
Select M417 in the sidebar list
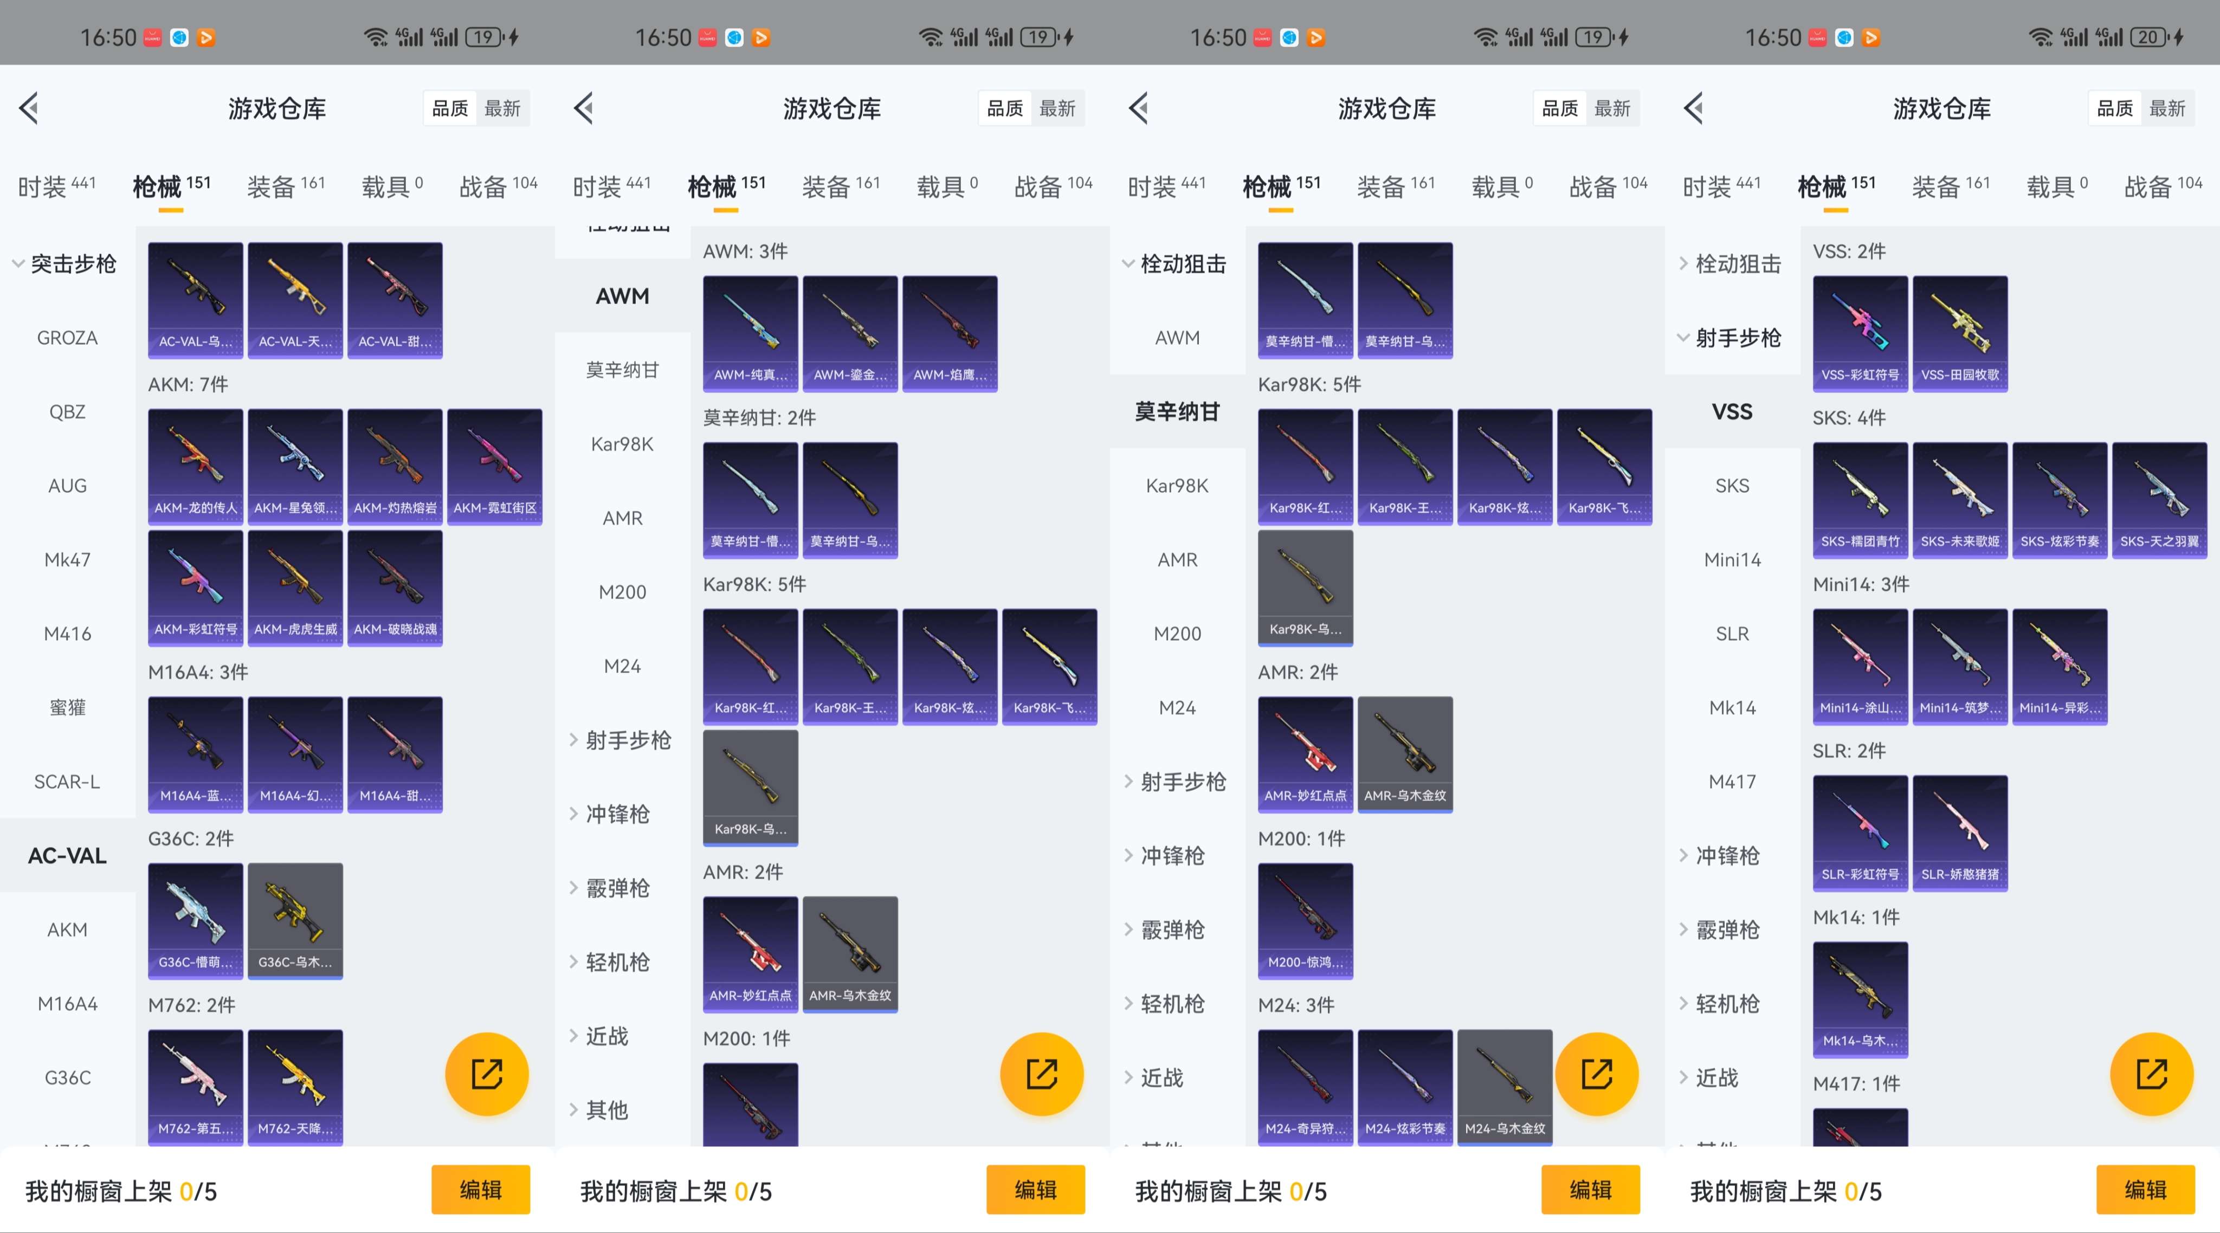[x=1732, y=782]
